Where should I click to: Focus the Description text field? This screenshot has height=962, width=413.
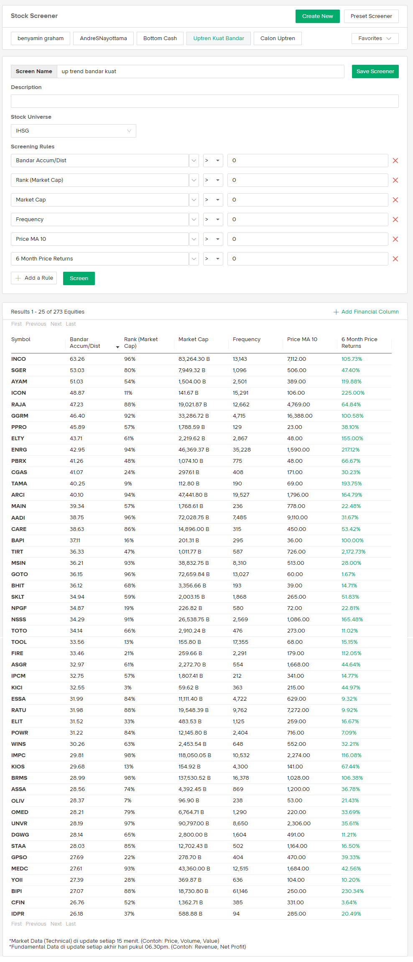pyautogui.click(x=204, y=101)
